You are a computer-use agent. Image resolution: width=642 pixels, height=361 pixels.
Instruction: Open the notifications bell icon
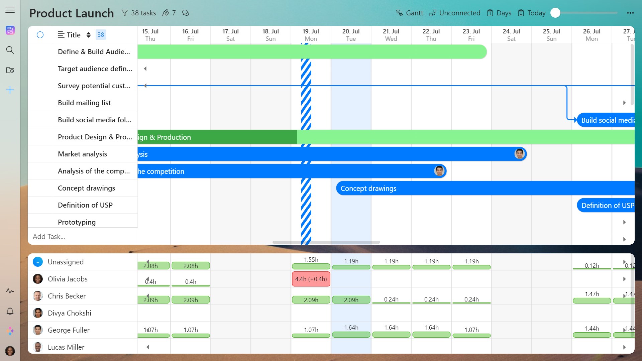[x=10, y=312]
